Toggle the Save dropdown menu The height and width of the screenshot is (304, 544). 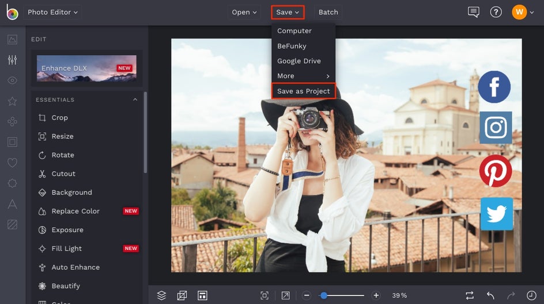(x=288, y=12)
